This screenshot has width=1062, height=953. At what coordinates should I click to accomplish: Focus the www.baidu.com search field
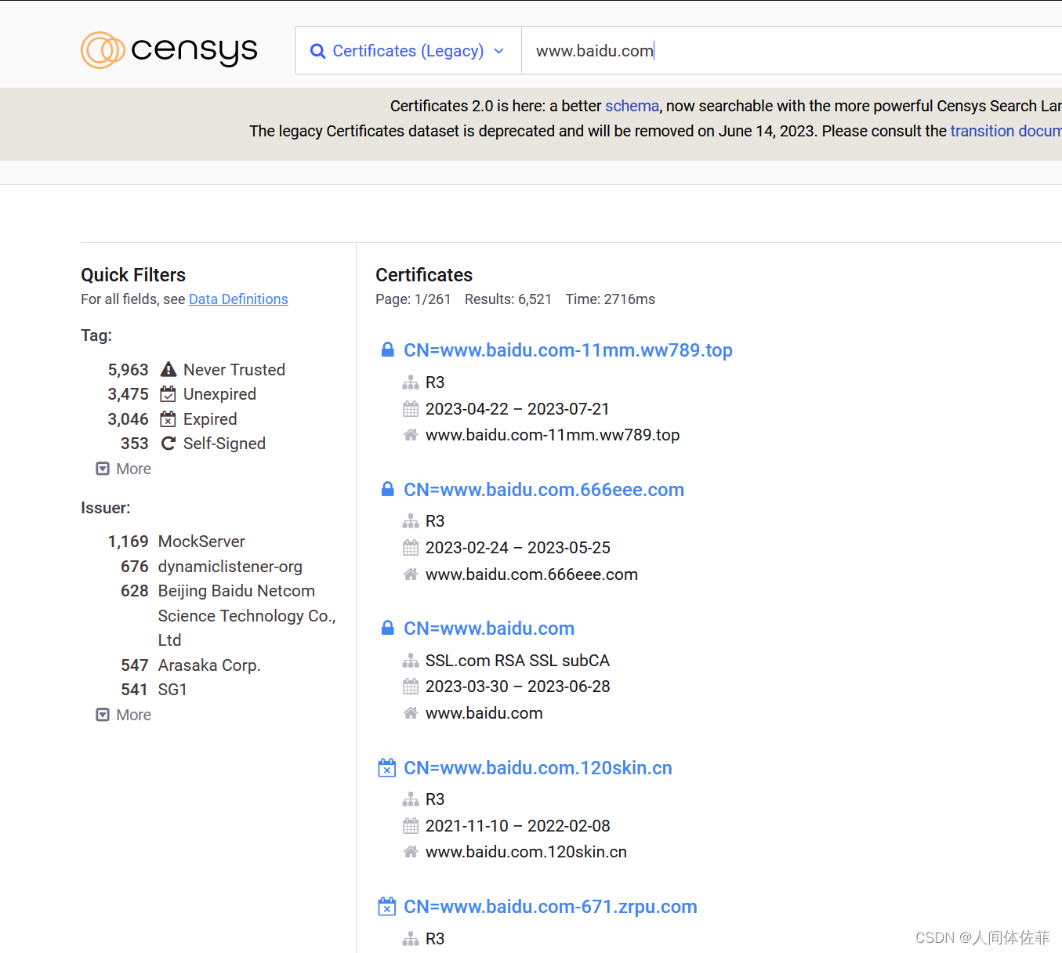point(792,51)
